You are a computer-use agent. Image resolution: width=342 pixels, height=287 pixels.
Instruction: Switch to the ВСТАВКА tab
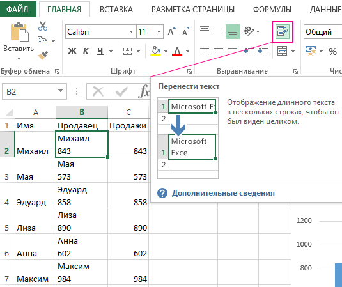coord(116,10)
